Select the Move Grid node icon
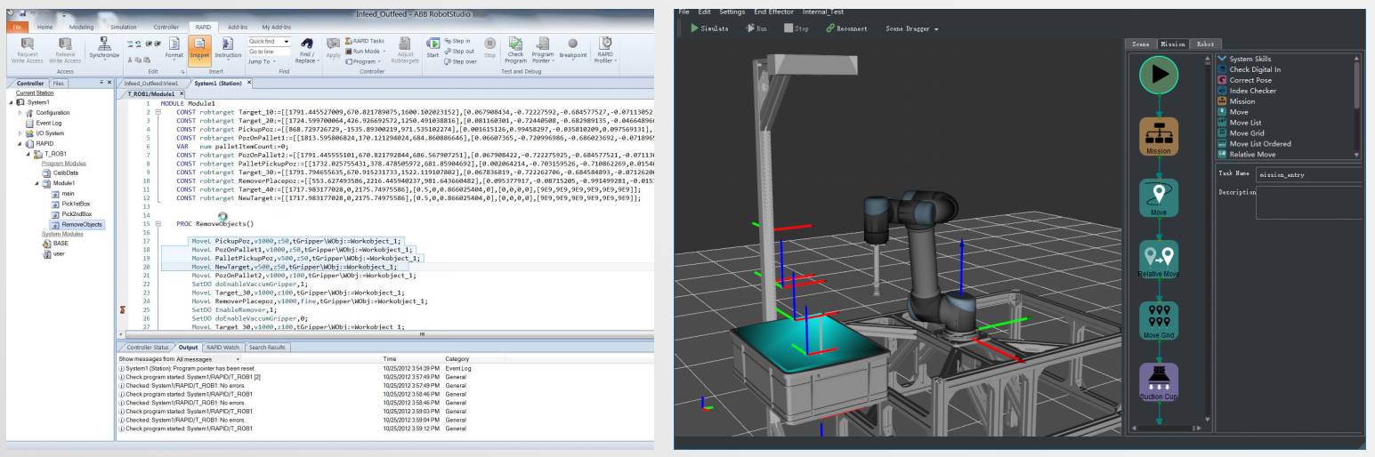The width and height of the screenshot is (1375, 457). click(x=1158, y=318)
